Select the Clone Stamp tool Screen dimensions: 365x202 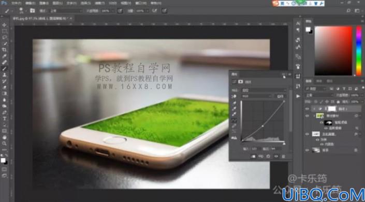click(5, 75)
